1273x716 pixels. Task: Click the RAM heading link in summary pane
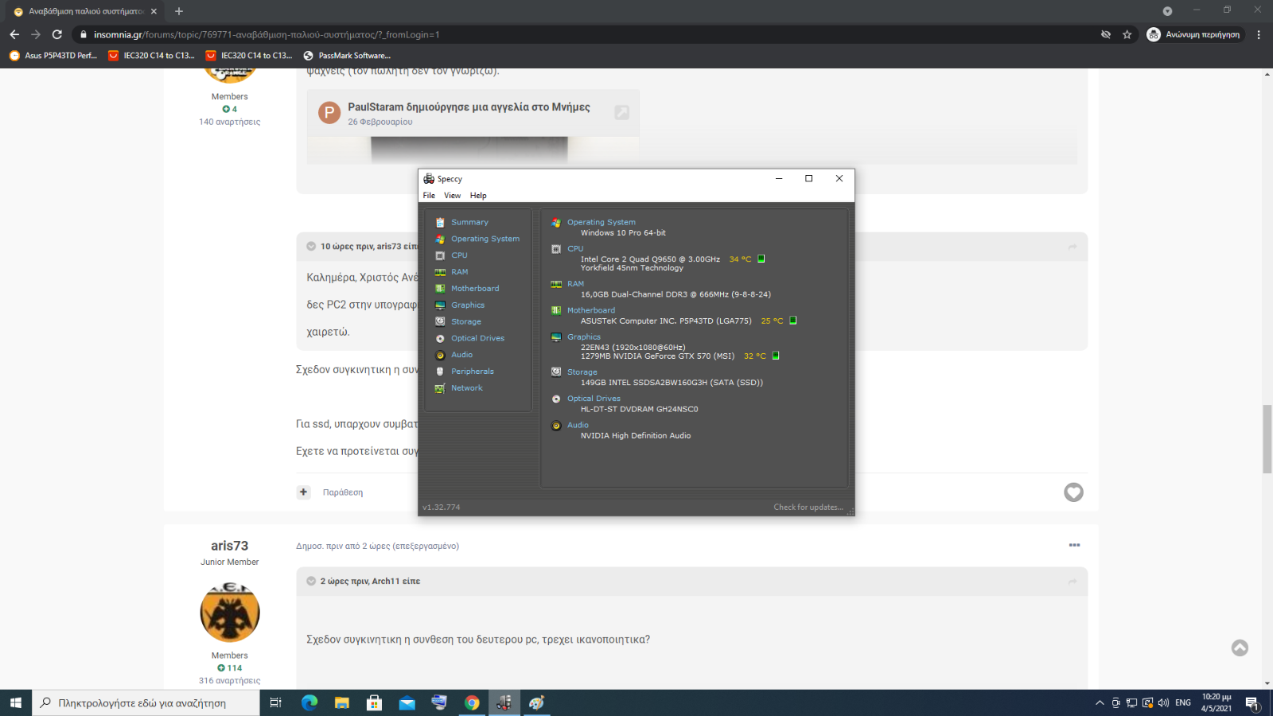[575, 284]
